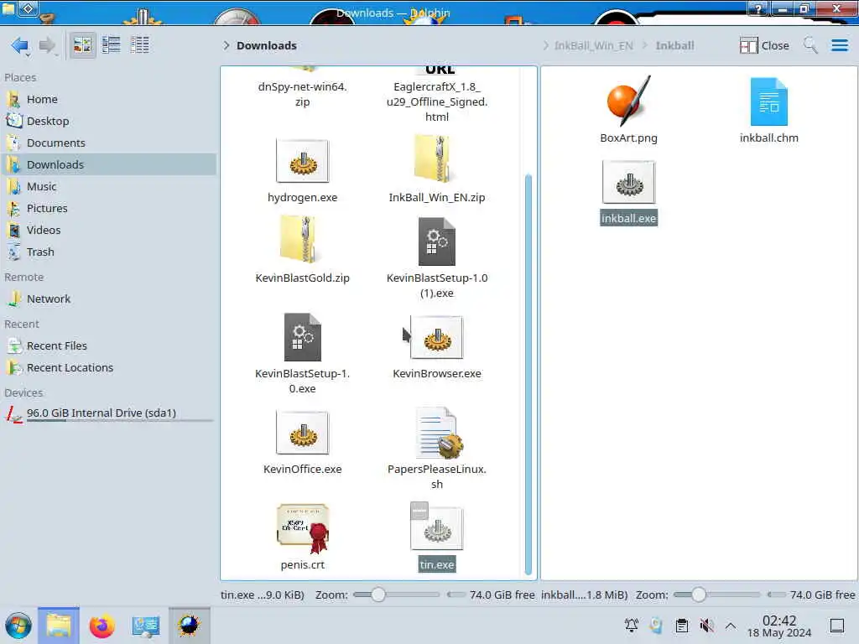Select PapersPleaseLinux.sh script icon
Image resolution: width=859 pixels, height=644 pixels.
(439, 433)
